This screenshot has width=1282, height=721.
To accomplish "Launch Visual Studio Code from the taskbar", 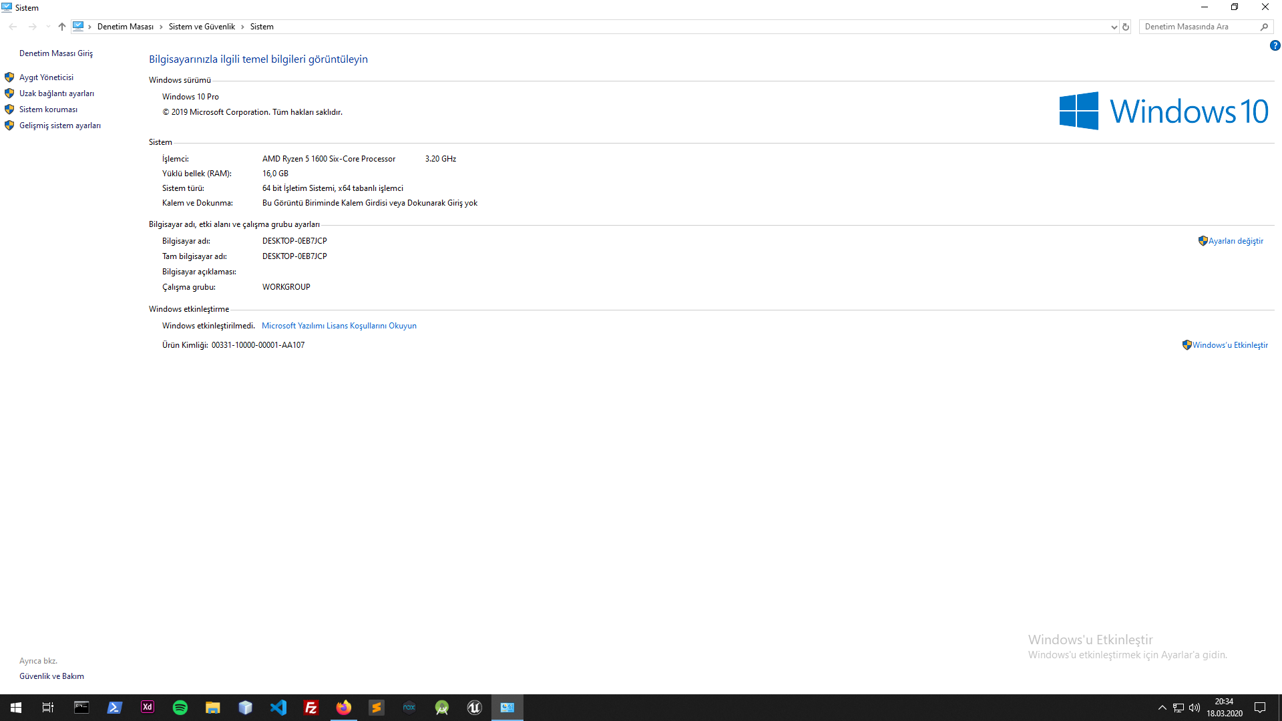I will (x=278, y=708).
